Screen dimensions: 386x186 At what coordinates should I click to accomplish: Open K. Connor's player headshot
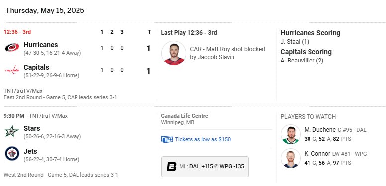291,158
